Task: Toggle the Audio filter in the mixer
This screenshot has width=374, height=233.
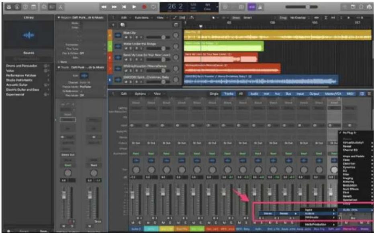Action: 254,94
